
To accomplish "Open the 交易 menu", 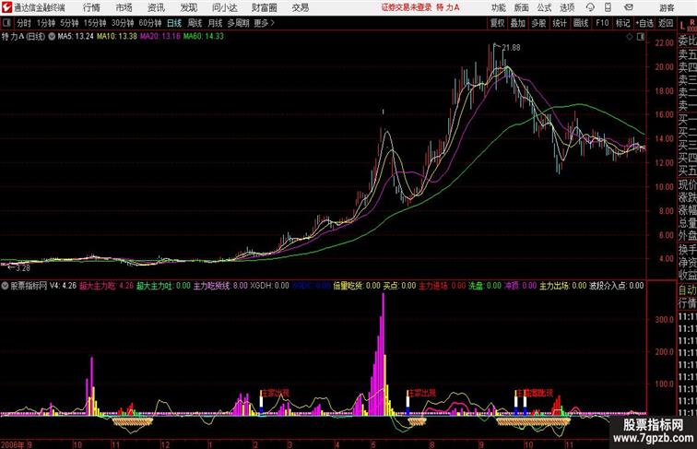I will pos(300,7).
